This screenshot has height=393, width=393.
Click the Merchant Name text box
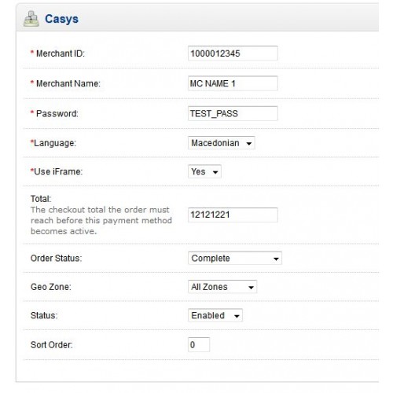coord(233,83)
